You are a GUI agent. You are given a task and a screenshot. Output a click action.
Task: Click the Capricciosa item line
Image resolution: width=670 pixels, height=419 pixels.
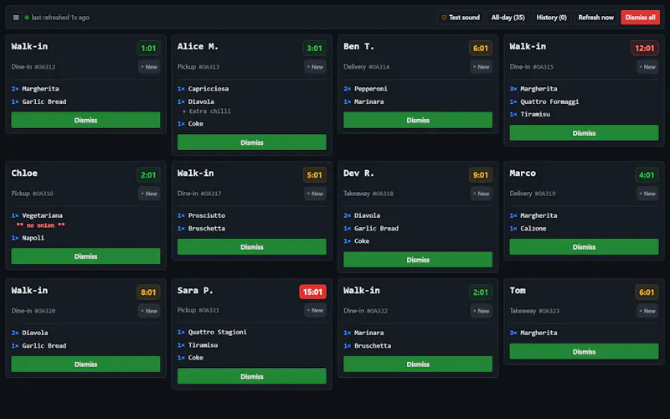[x=203, y=89]
